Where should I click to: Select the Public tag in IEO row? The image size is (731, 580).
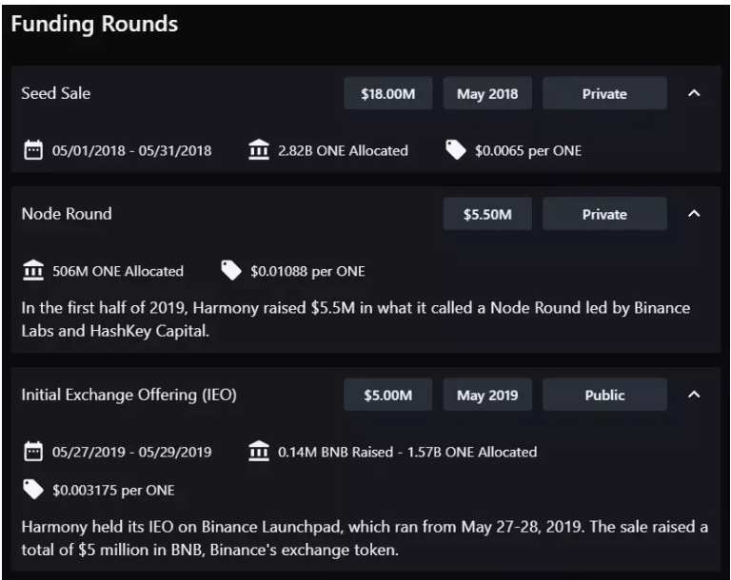(604, 395)
